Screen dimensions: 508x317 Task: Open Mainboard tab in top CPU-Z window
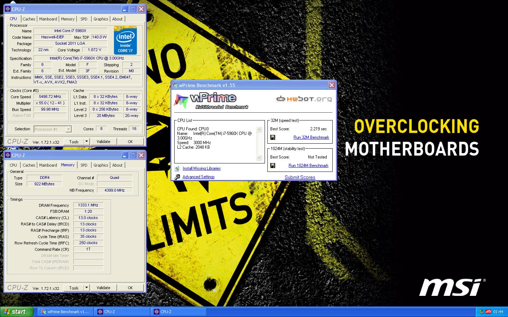[x=48, y=19]
